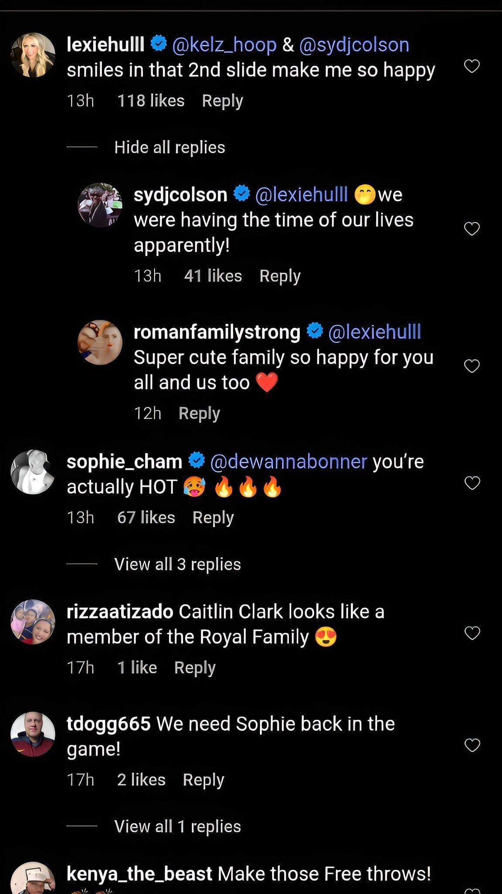Like rizzaatizado's Caitlin Clark comment
Screen dimensions: 502x894
[472, 633]
